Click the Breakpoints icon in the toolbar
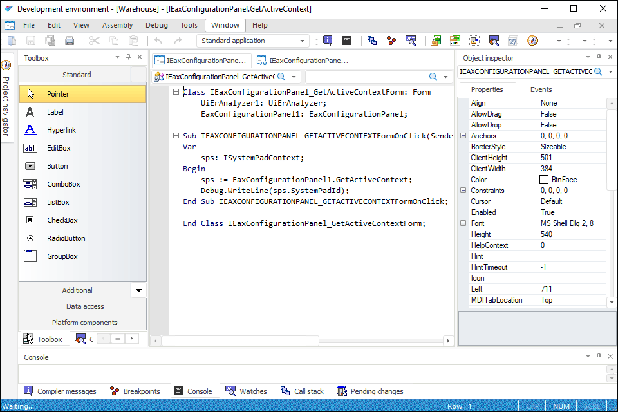 click(x=391, y=41)
